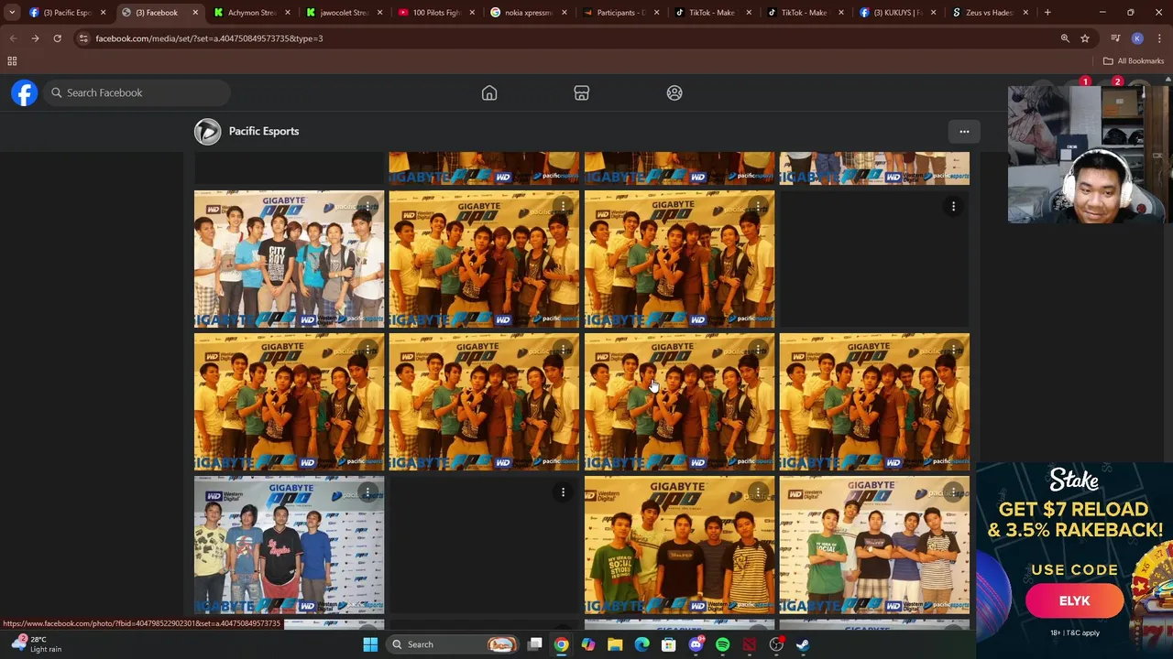Click the Search Facebook field
1173x659 pixels.
click(137, 92)
